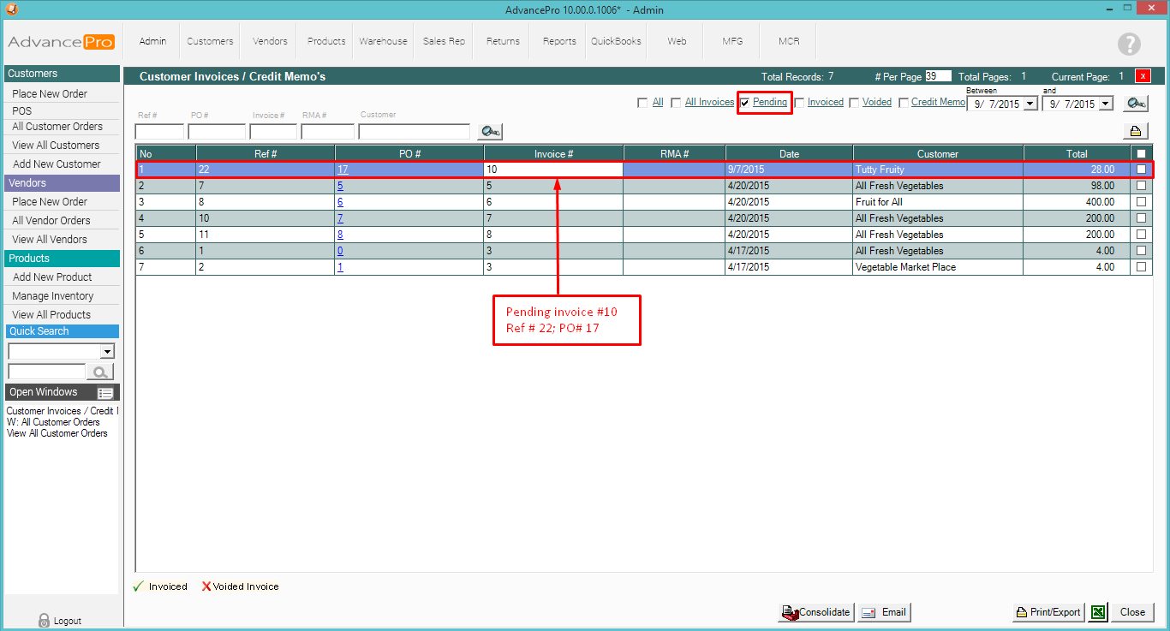The width and height of the screenshot is (1170, 631).
Task: Click the Open Windows list icon
Action: (x=105, y=393)
